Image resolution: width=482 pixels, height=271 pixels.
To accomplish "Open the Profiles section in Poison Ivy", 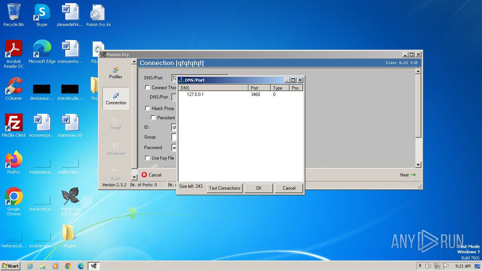I will (116, 73).
